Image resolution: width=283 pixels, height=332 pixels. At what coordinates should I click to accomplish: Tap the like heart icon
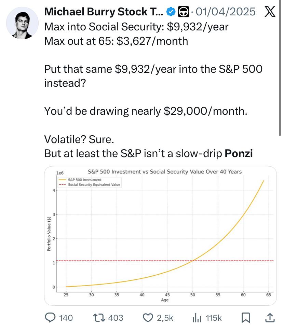(148, 318)
